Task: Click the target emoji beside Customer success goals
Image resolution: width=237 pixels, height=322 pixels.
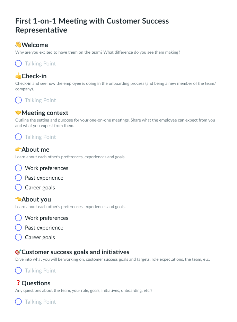Action: [18, 252]
